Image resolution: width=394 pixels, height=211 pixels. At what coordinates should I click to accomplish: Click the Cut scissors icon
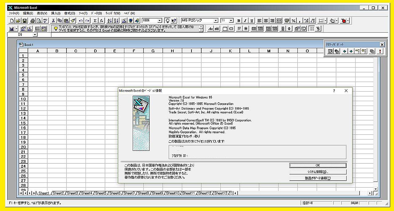pos(53,21)
